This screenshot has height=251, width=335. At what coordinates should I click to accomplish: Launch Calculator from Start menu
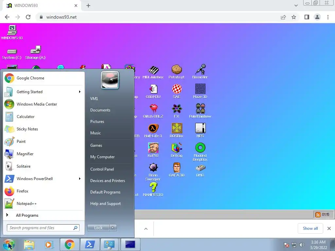pos(44,117)
